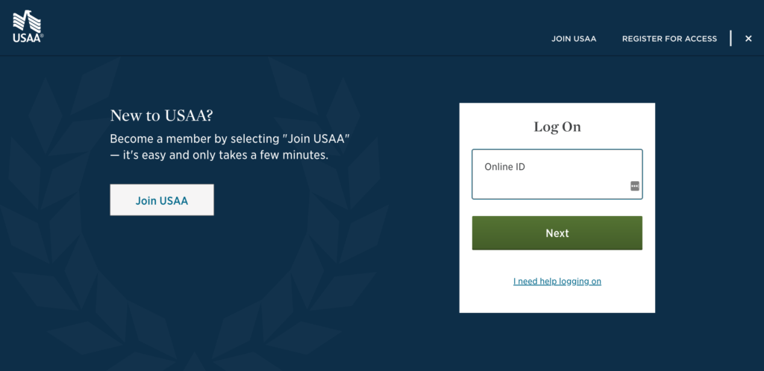Click the Log On heading text

[557, 127]
